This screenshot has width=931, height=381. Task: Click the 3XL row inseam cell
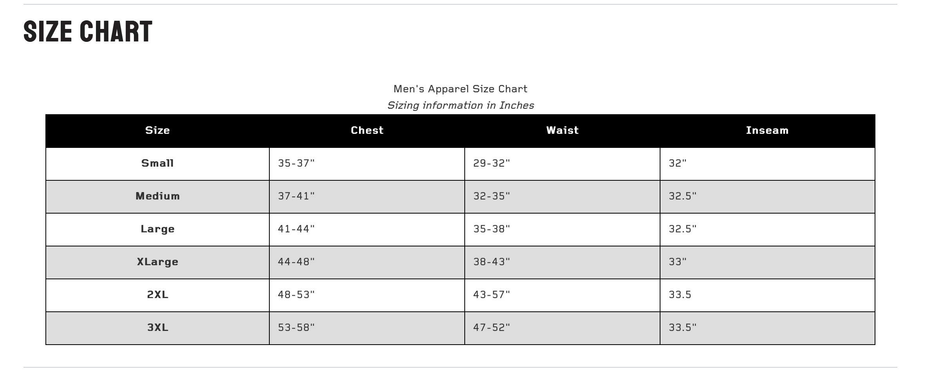tap(683, 327)
